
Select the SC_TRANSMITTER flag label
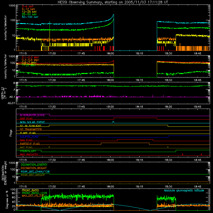coord(31,129)
